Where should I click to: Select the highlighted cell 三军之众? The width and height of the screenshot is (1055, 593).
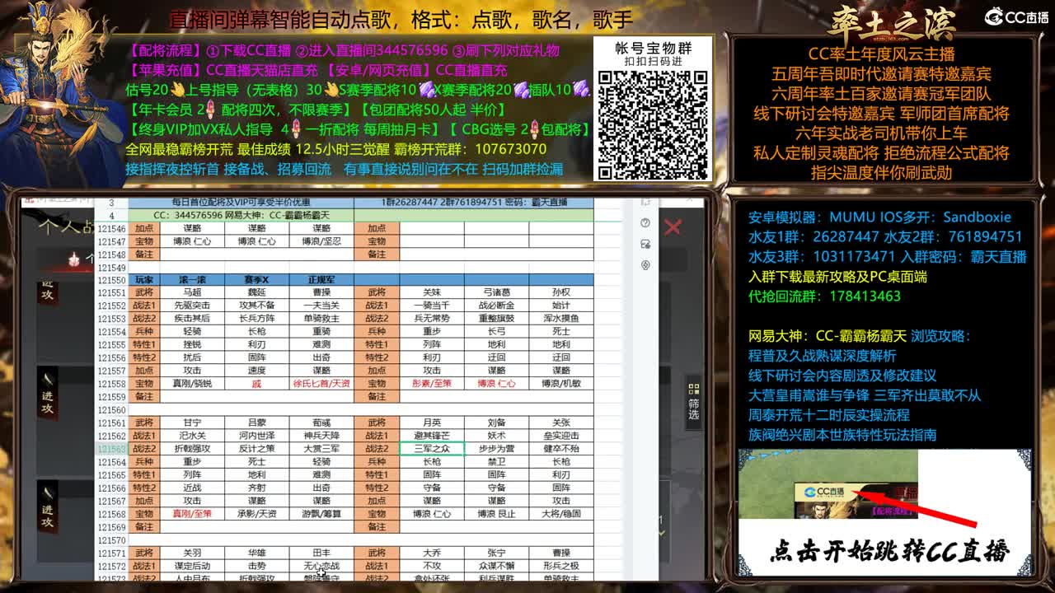point(431,449)
